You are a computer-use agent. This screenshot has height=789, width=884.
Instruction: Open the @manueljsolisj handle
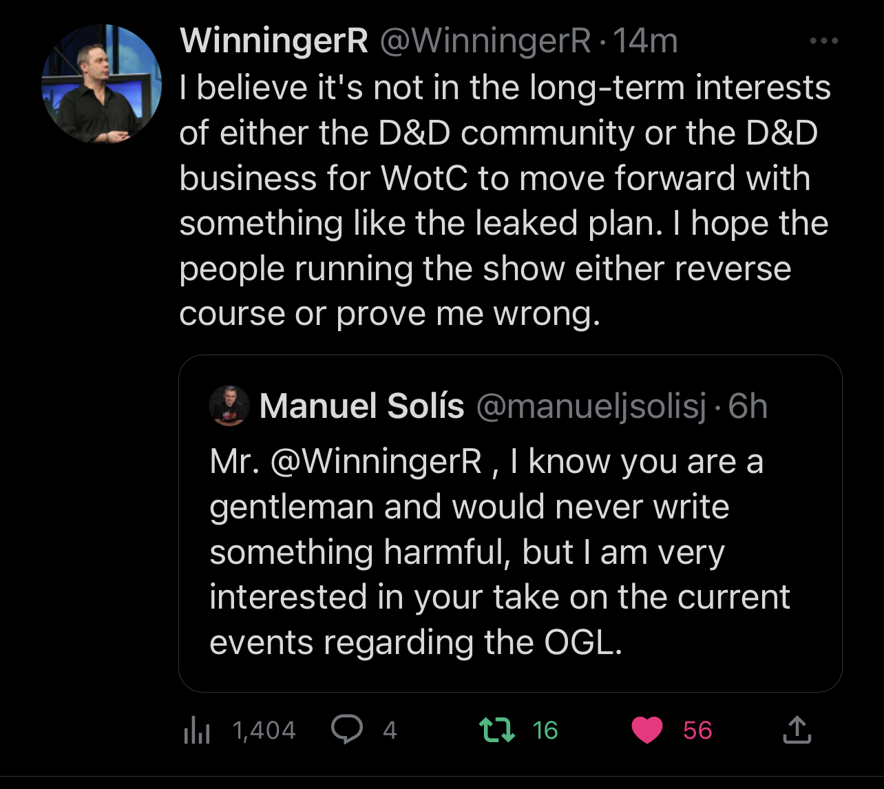point(591,406)
